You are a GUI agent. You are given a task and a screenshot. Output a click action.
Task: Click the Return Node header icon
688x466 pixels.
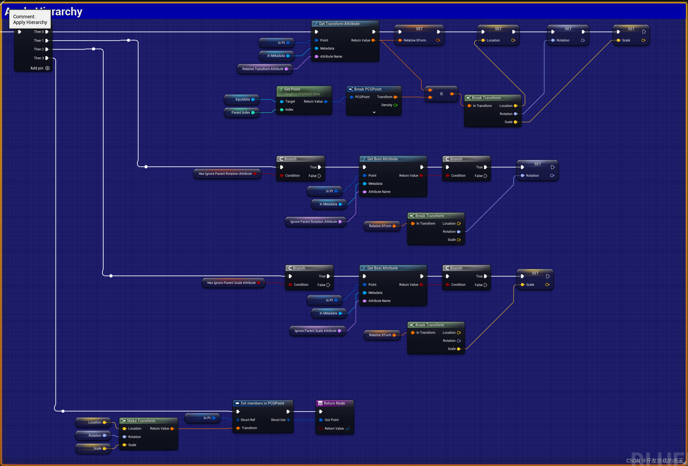tap(320, 403)
